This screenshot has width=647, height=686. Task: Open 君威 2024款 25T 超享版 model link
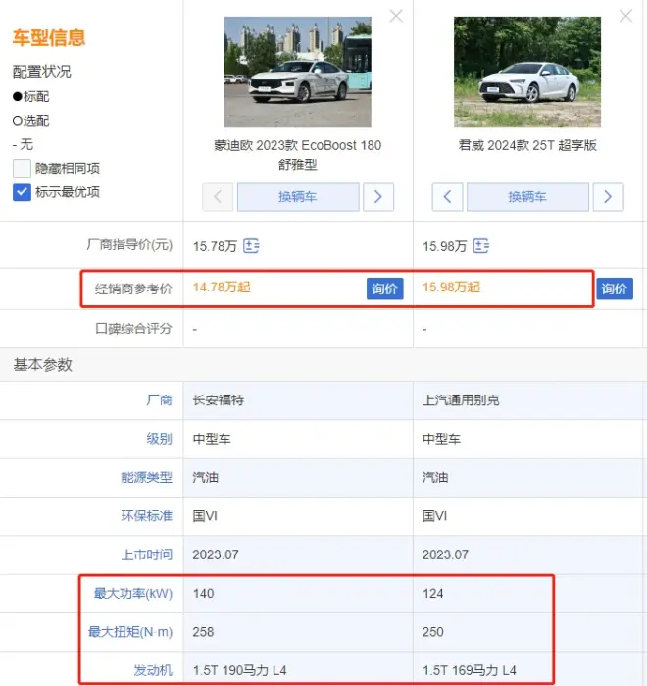(x=527, y=145)
